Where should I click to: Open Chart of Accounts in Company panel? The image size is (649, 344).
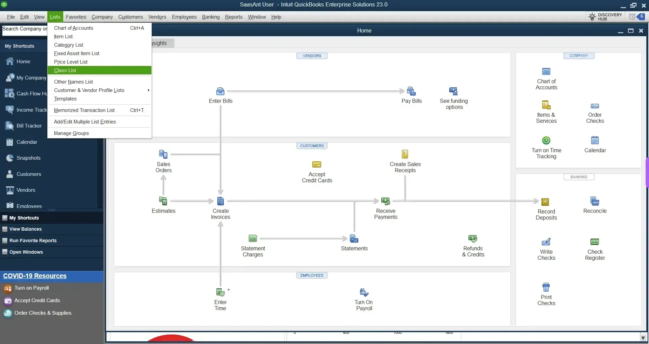tap(546, 72)
